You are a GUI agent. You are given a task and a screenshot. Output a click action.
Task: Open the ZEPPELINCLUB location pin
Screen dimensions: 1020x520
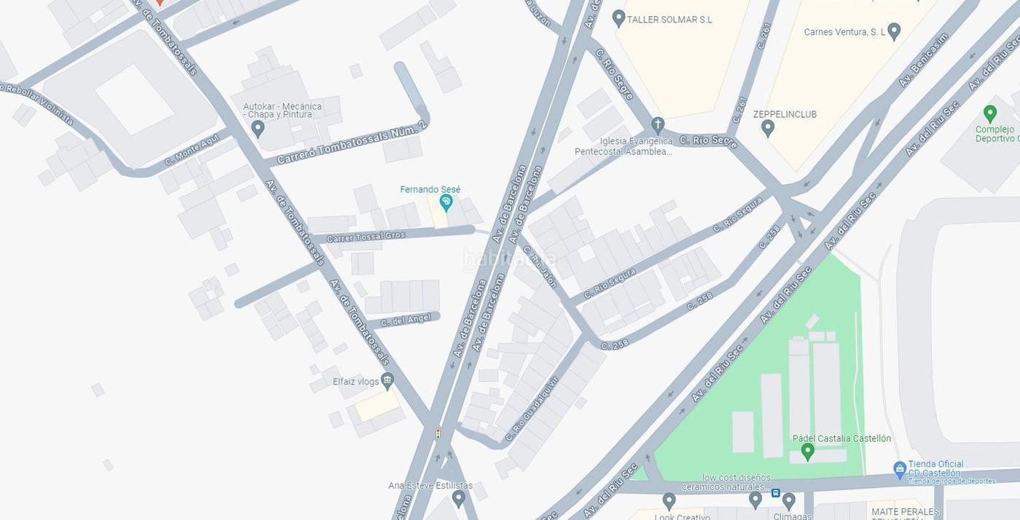click(767, 128)
